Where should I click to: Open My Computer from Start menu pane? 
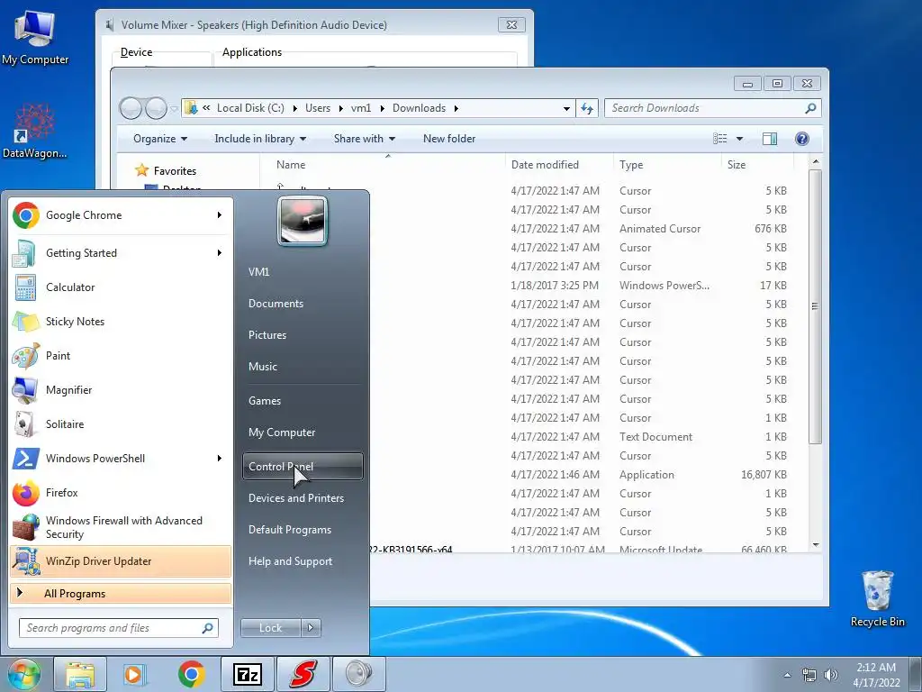pos(303,432)
